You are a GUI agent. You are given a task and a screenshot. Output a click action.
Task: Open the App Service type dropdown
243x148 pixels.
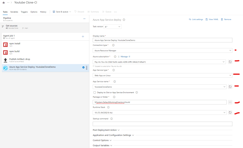coord(163,76)
